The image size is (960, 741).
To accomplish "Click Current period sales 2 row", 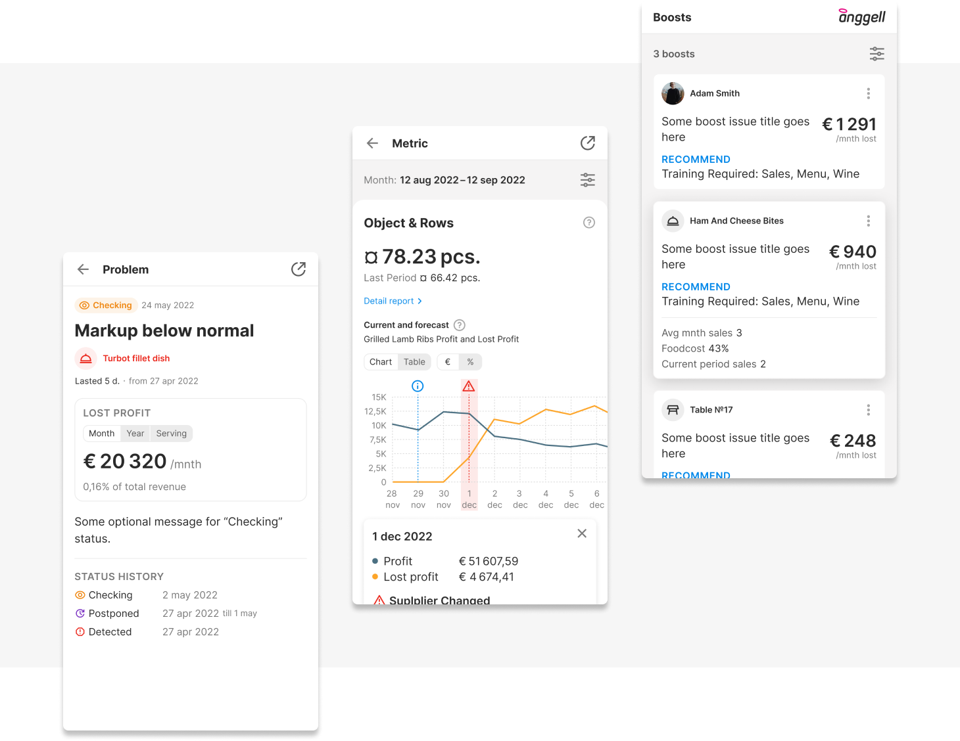I will point(713,365).
